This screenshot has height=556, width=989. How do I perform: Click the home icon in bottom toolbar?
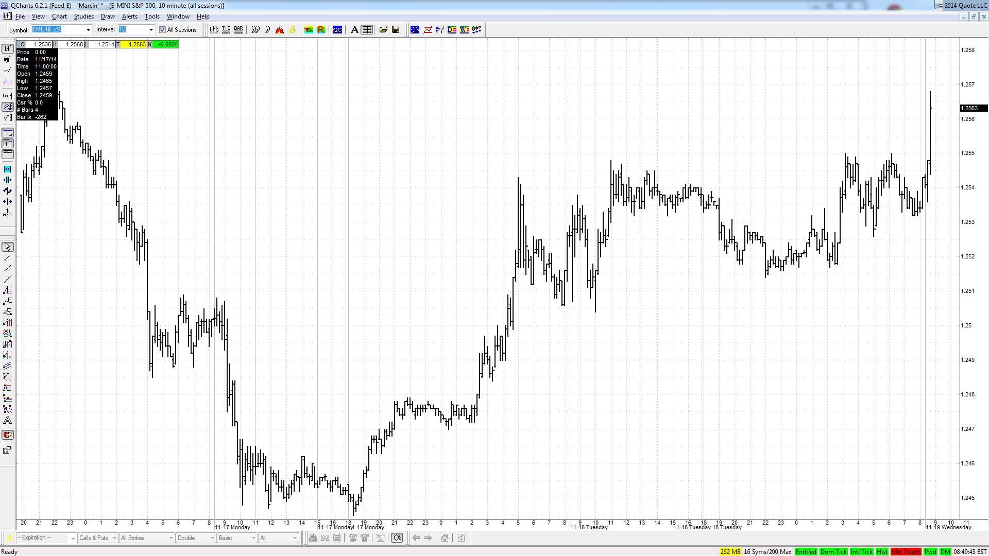pyautogui.click(x=445, y=538)
